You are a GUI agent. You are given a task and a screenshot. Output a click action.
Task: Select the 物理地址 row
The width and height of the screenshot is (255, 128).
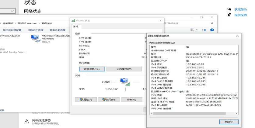click(x=194, y=57)
